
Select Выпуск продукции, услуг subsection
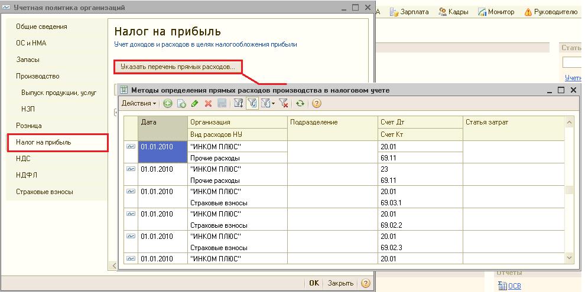click(x=59, y=93)
